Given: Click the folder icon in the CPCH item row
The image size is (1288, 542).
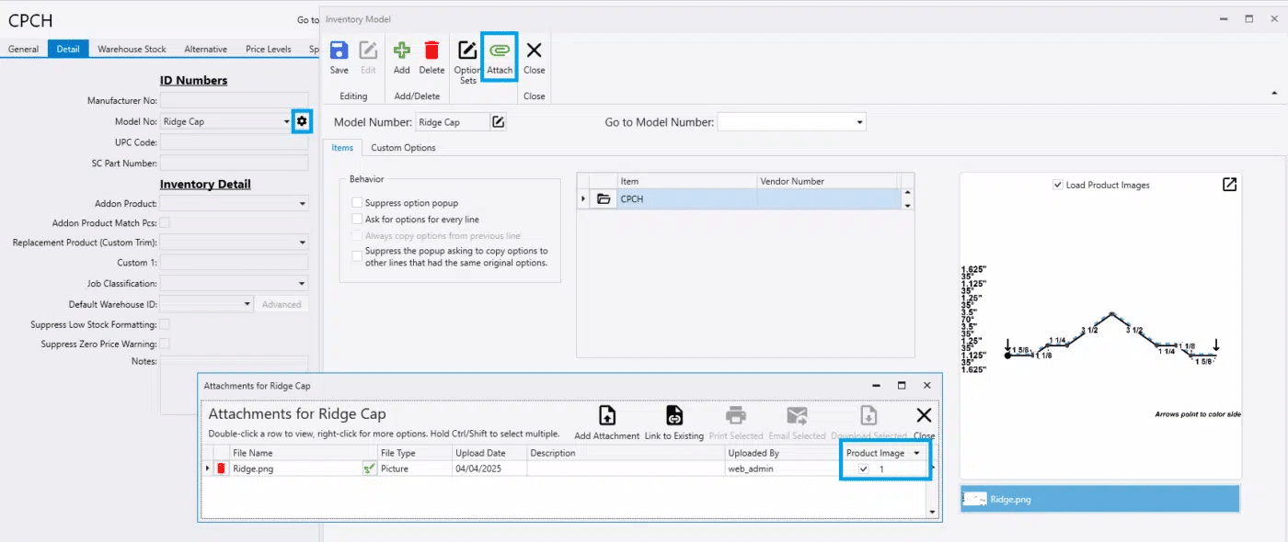Looking at the screenshot, I should coord(604,198).
